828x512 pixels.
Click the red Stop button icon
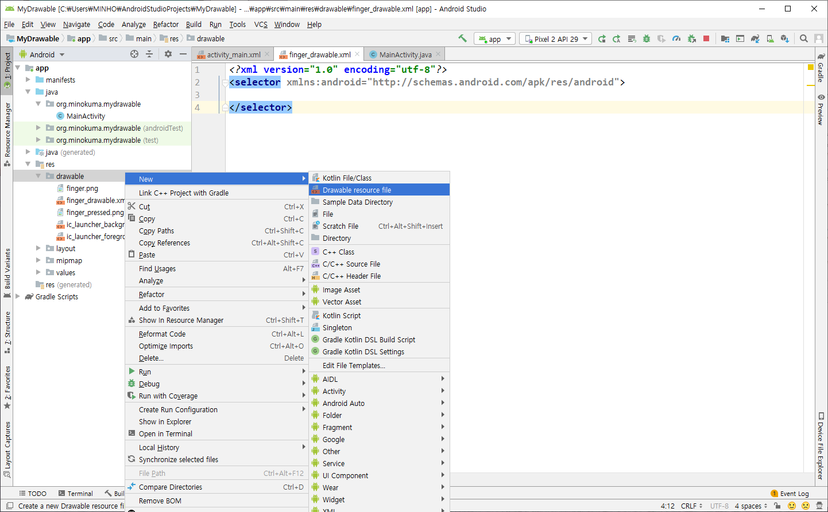706,38
